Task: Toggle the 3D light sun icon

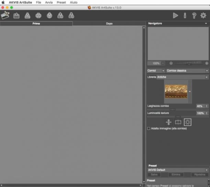Action: click(x=187, y=122)
